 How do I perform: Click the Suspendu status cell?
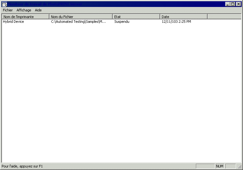(121, 22)
